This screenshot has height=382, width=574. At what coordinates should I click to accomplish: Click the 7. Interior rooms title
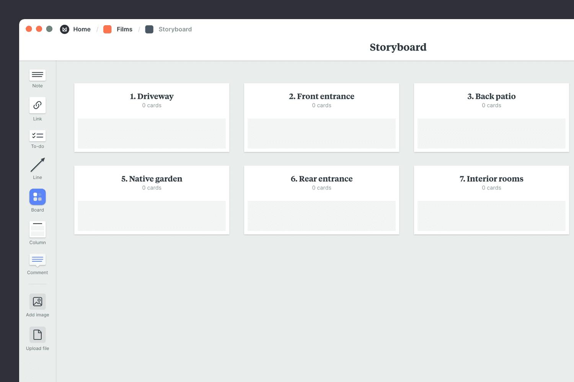click(x=491, y=179)
